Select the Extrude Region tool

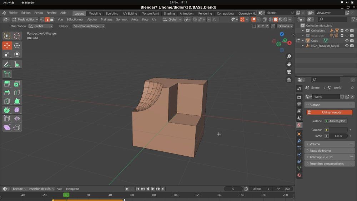[x=7, y=84]
